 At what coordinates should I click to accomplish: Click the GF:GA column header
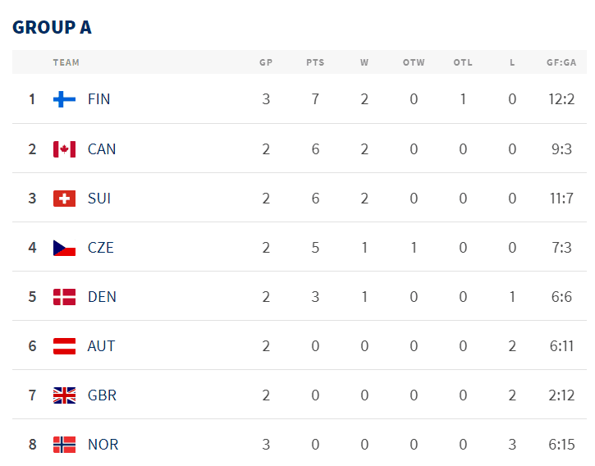coord(561,62)
